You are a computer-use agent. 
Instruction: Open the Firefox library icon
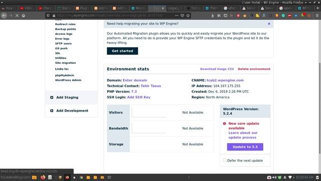[x=219, y=16]
